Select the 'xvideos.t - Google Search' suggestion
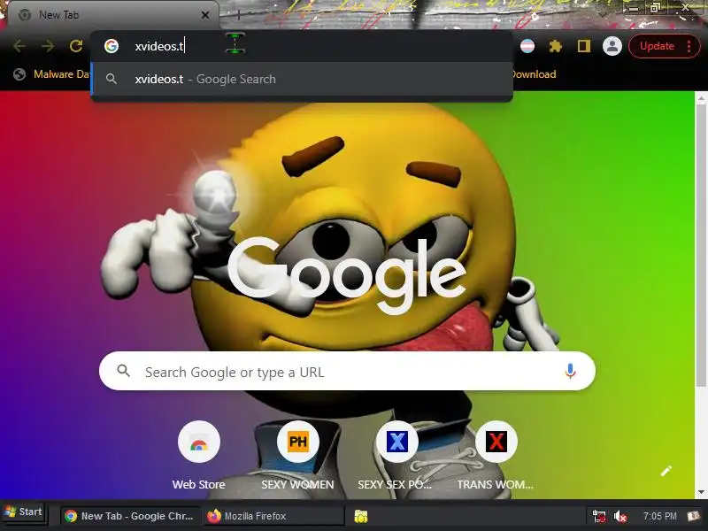This screenshot has height=531, width=708. (x=302, y=79)
